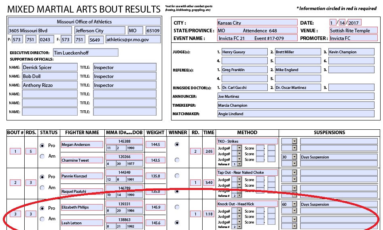Click Referee 2 field Mike England
Screen dimensions: 383x230
[298, 70]
